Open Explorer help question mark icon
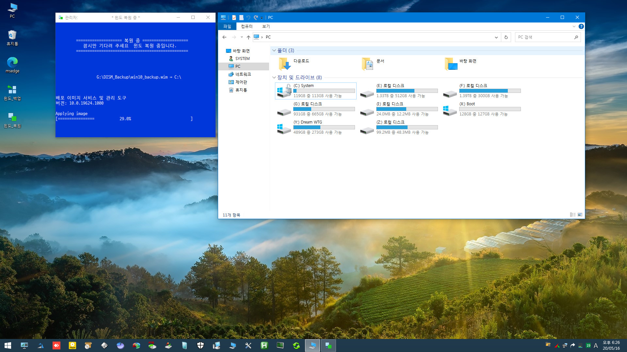The width and height of the screenshot is (627, 352). [581, 26]
